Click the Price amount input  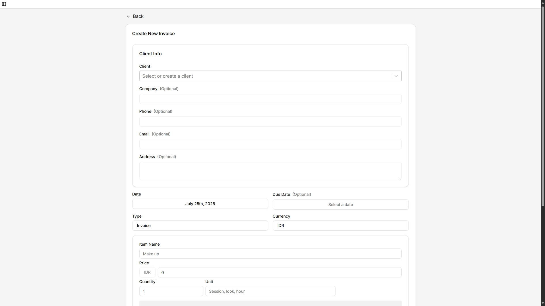pyautogui.click(x=280, y=272)
